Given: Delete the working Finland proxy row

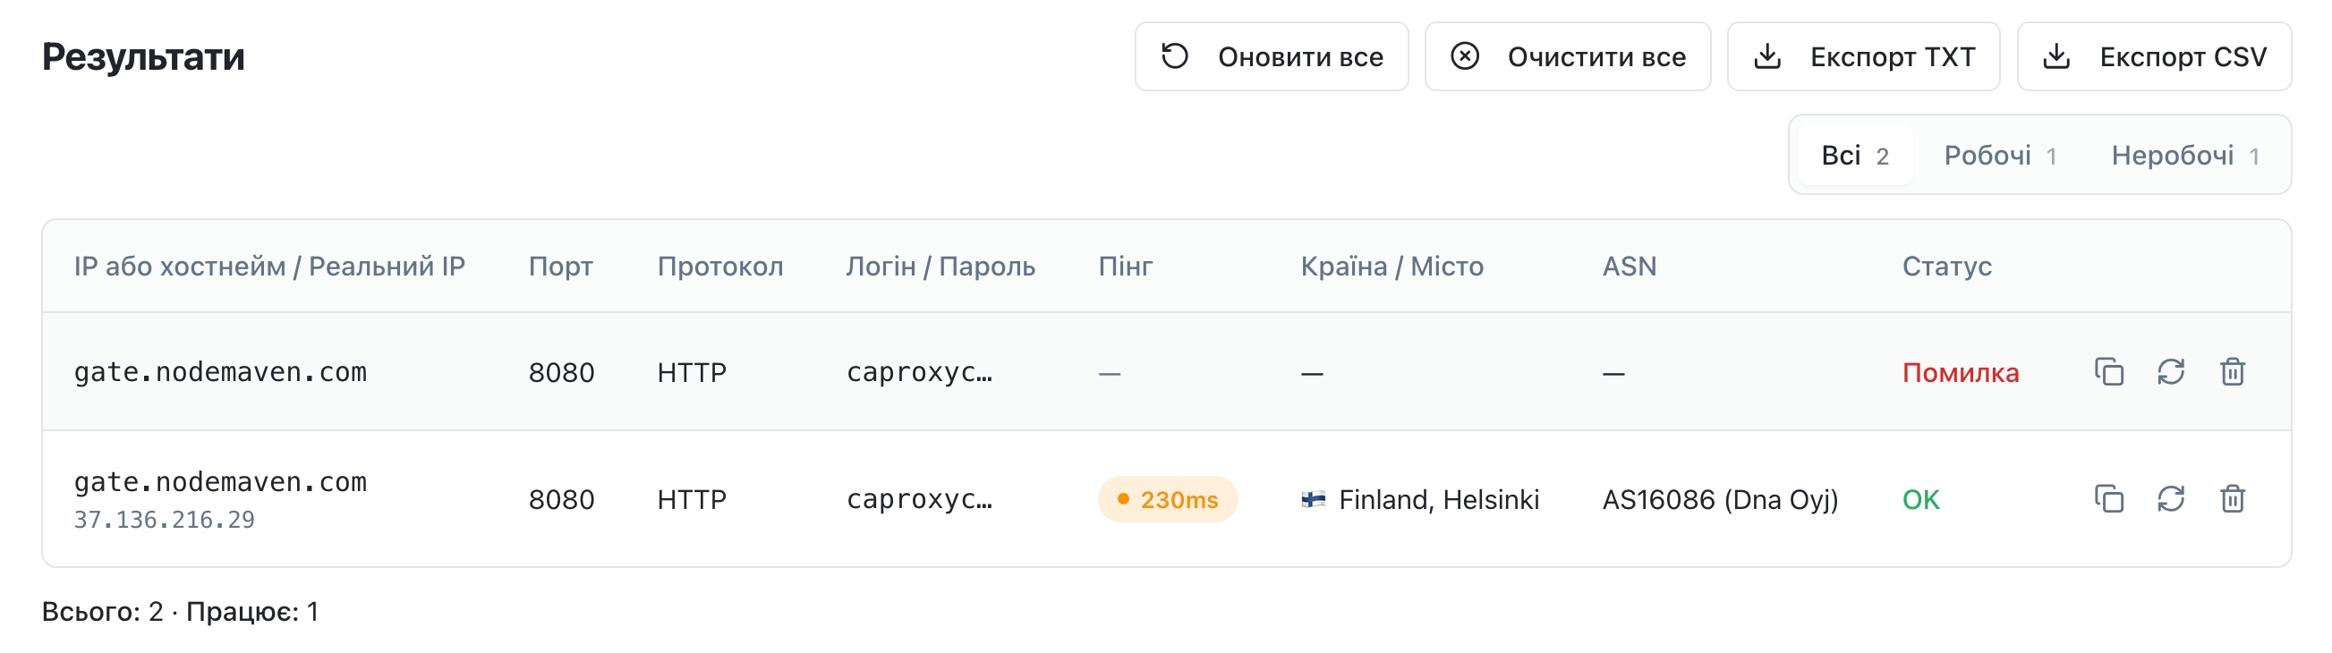Looking at the screenshot, I should [2232, 499].
